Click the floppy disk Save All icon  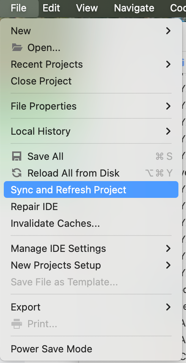(17, 156)
